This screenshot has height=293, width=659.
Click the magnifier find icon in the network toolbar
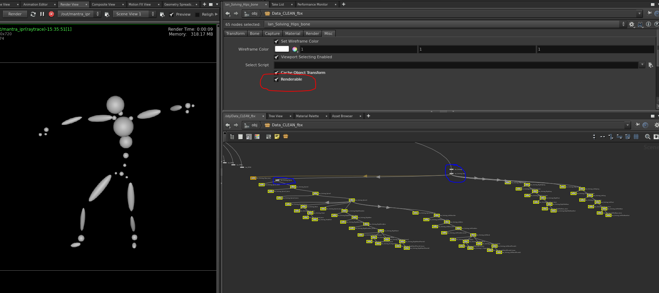click(x=647, y=137)
